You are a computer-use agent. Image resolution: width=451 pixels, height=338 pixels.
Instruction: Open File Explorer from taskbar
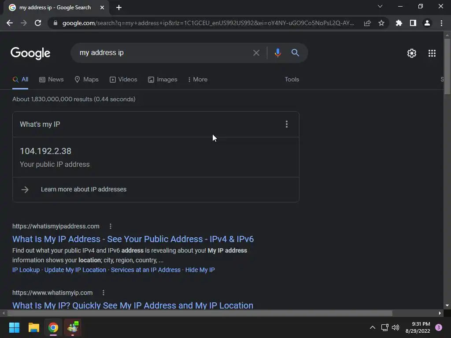coord(33,327)
